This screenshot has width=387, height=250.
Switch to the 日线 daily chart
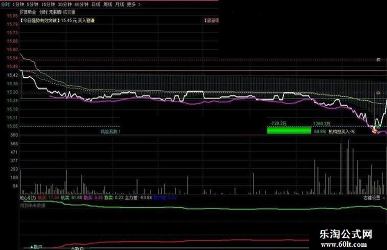96,5
